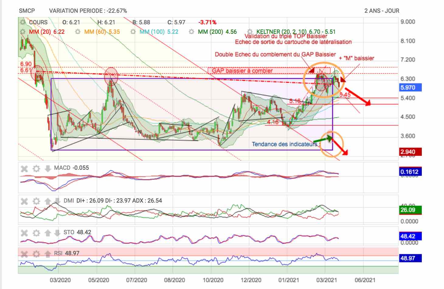Click the 4.500 price axis label
This screenshot has width=444, height=289.
408,117
